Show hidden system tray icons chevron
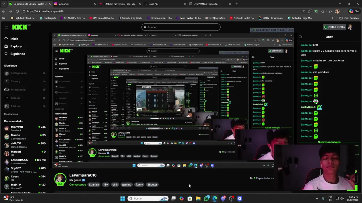Viewport: 362px width, 203px height. click(317, 198)
